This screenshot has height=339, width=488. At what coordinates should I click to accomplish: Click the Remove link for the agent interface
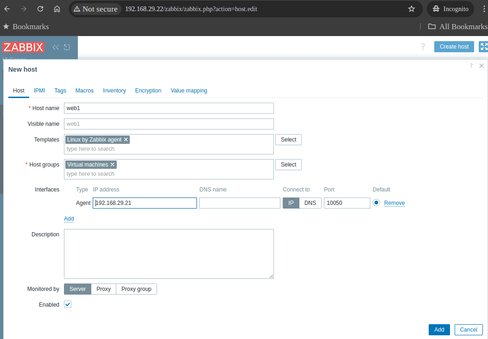click(395, 203)
